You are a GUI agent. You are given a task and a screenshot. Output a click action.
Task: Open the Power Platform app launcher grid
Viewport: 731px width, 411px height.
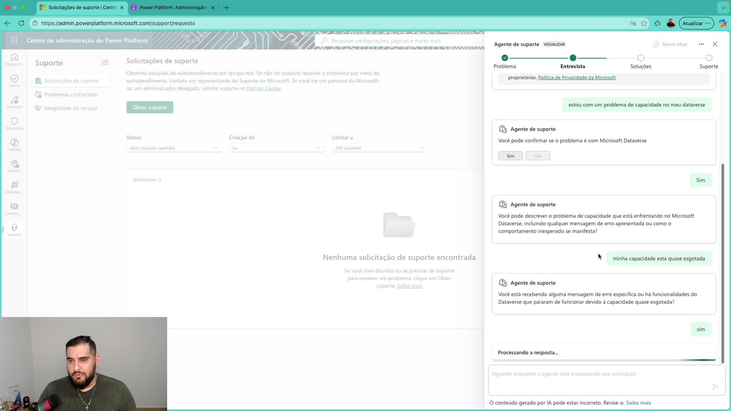[14, 40]
